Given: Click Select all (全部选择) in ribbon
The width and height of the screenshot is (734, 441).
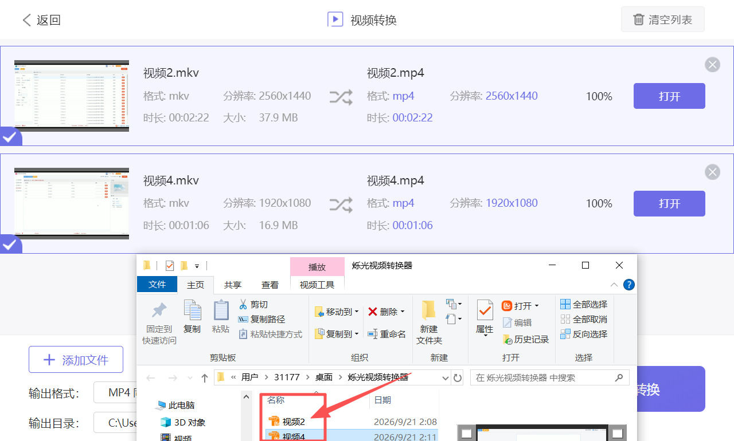Looking at the screenshot, I should tap(584, 304).
